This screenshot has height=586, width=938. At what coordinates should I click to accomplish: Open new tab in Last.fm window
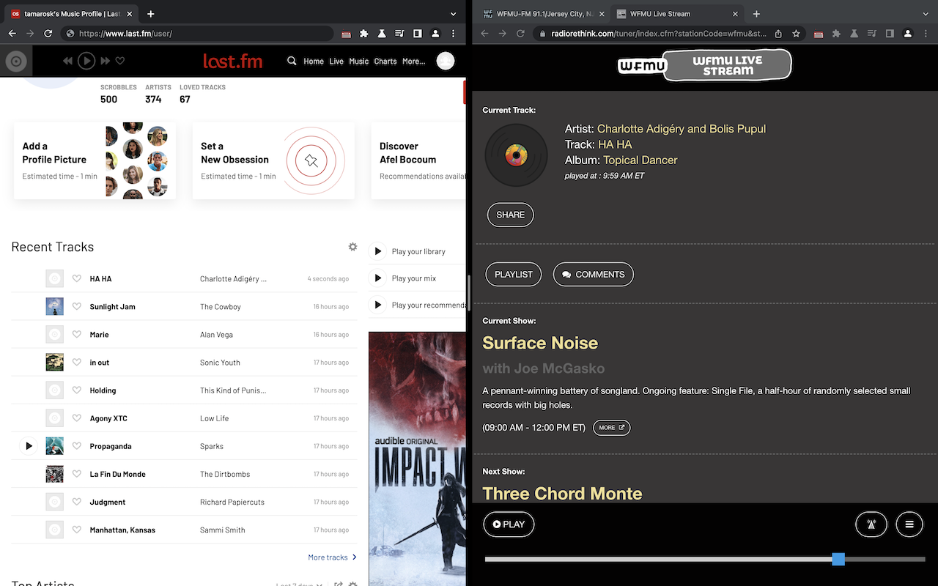click(x=150, y=14)
